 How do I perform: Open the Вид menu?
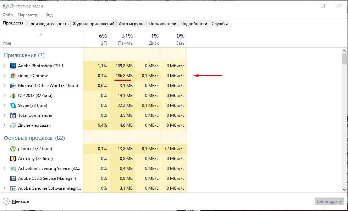click(49, 15)
